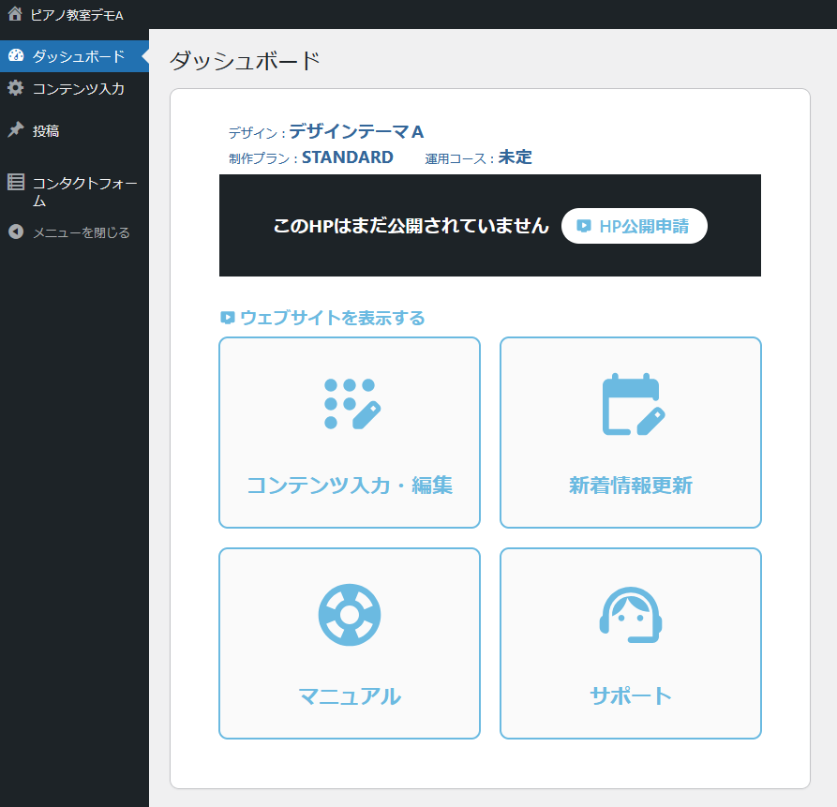
Task: Click the collapse arrow icon in sidebar
Action: click(x=15, y=232)
